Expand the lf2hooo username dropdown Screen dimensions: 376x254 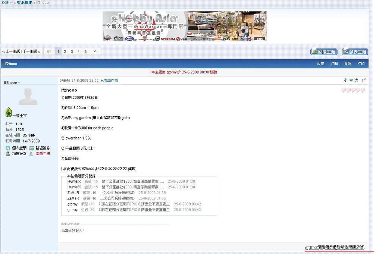(19, 82)
